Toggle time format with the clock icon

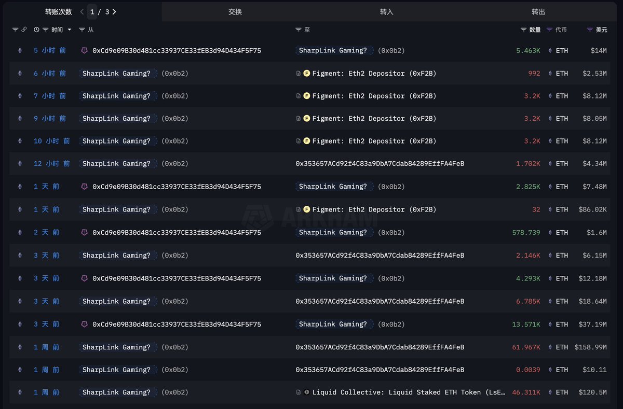36,30
